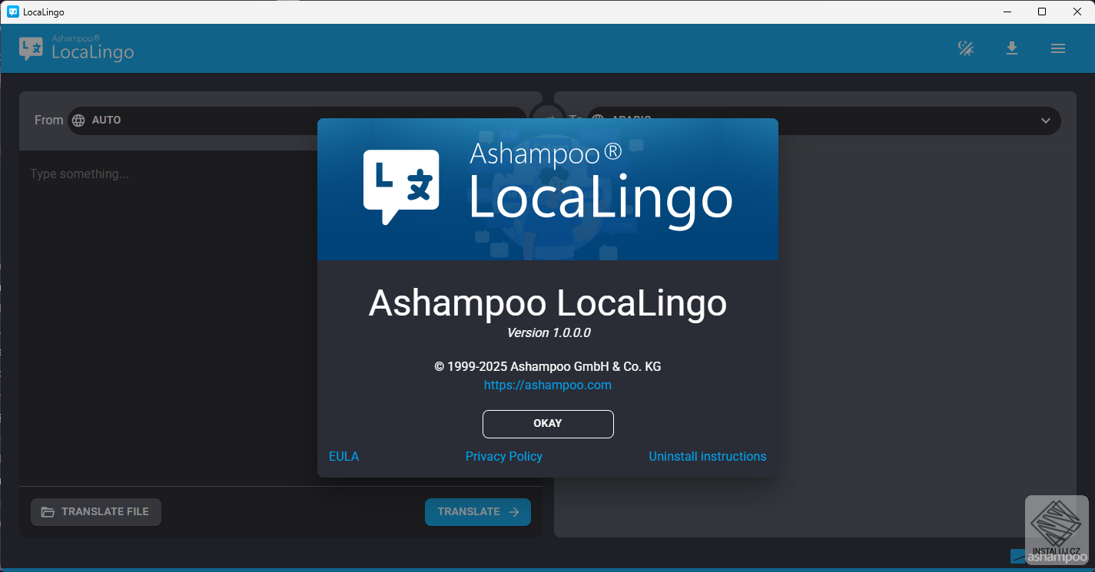The width and height of the screenshot is (1095, 572).
Task: Click the globe icon next to ARABIC
Action: (x=598, y=120)
